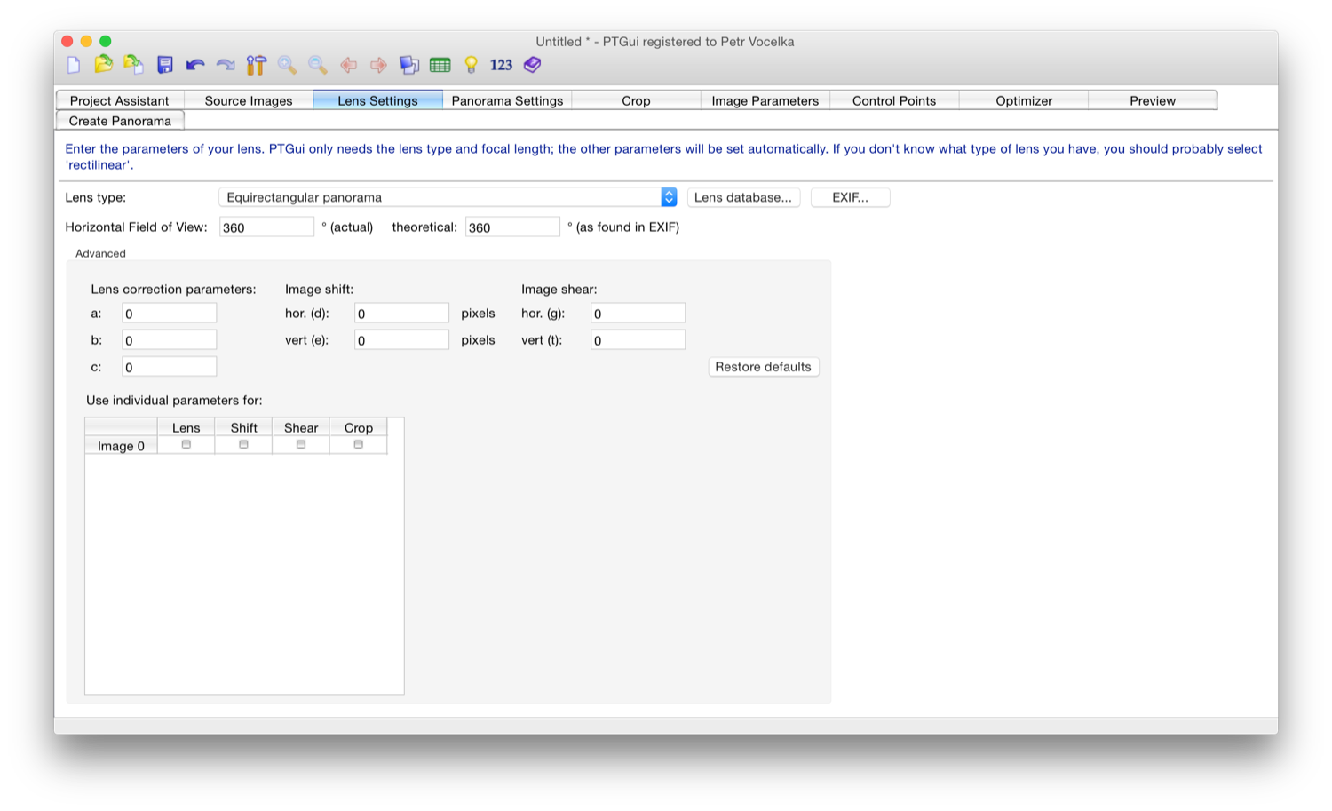Image resolution: width=1332 pixels, height=811 pixels.
Task: Tick the Shear checkbox for Image 0
Action: [x=301, y=445]
